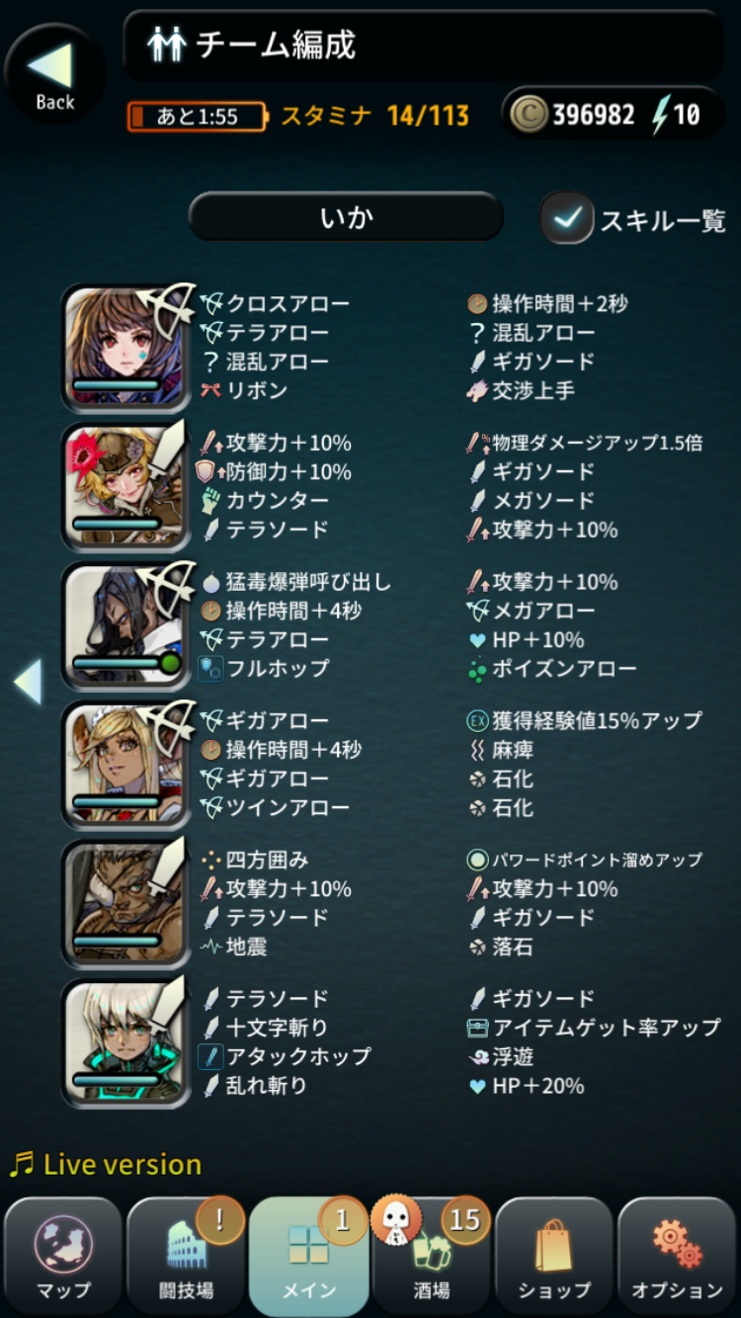Open the 闘技場 tab
The image size is (741, 1318).
click(x=186, y=1257)
